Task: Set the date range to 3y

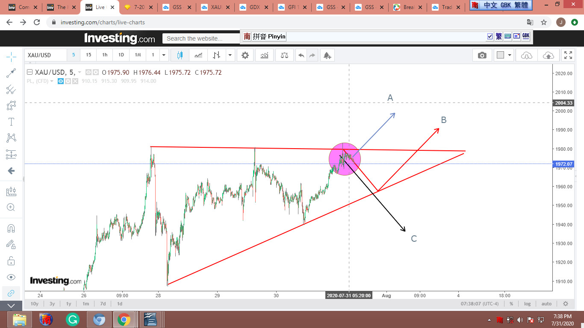Action: pos(52,304)
